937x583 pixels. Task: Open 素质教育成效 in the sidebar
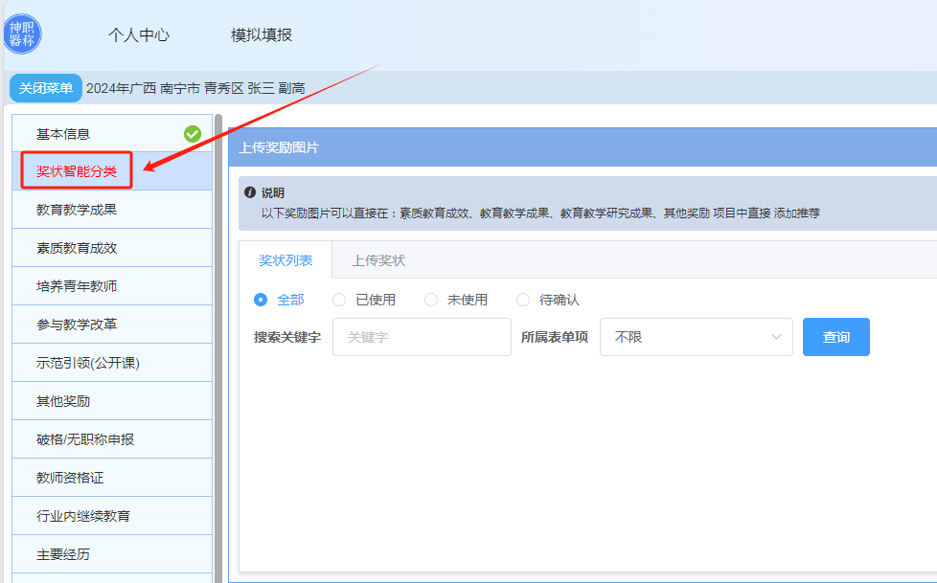(112, 248)
